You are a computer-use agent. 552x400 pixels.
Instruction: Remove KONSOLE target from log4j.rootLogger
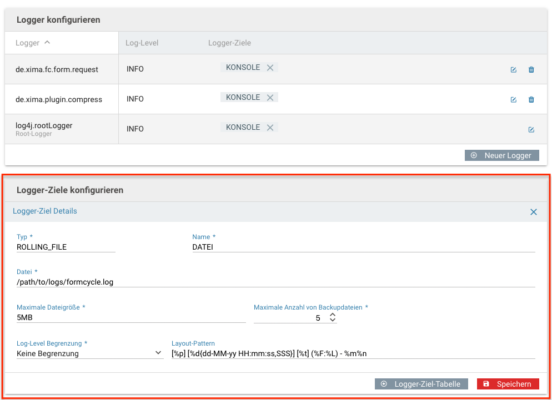[270, 128]
